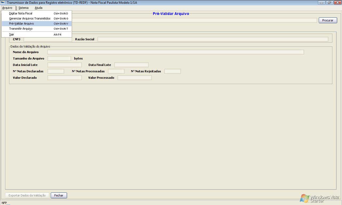Click the Fechar button
Screen dimensions: 342x205
(59, 195)
